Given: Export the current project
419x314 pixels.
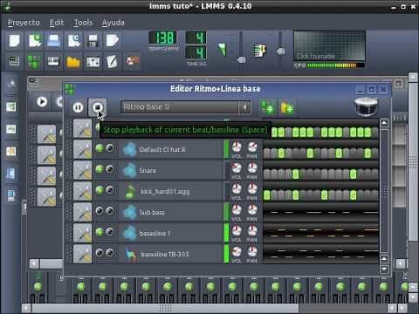Looking at the screenshot, I should point(112,40).
